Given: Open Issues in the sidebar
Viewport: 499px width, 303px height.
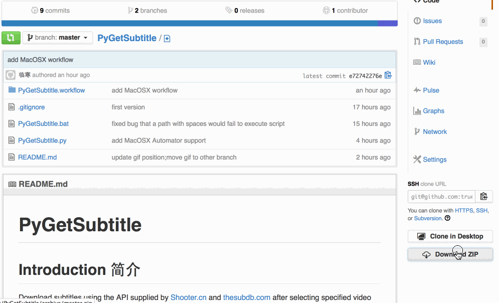Looking at the screenshot, I should 432,21.
